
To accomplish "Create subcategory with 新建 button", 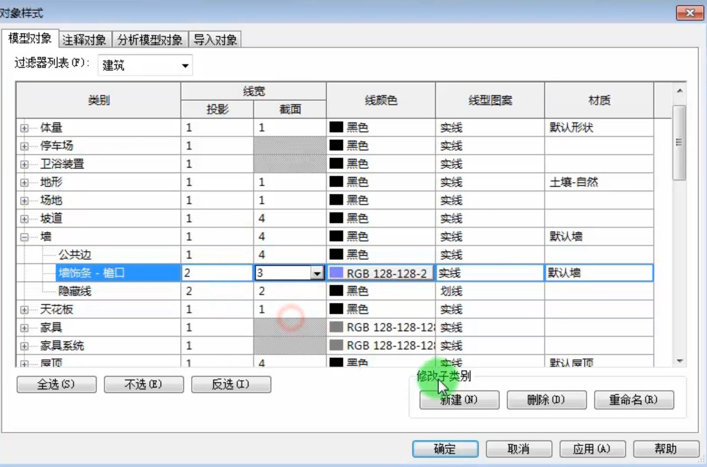I will (x=459, y=400).
